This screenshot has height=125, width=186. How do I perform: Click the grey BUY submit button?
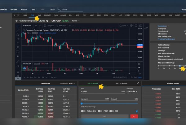click(x=105, y=116)
